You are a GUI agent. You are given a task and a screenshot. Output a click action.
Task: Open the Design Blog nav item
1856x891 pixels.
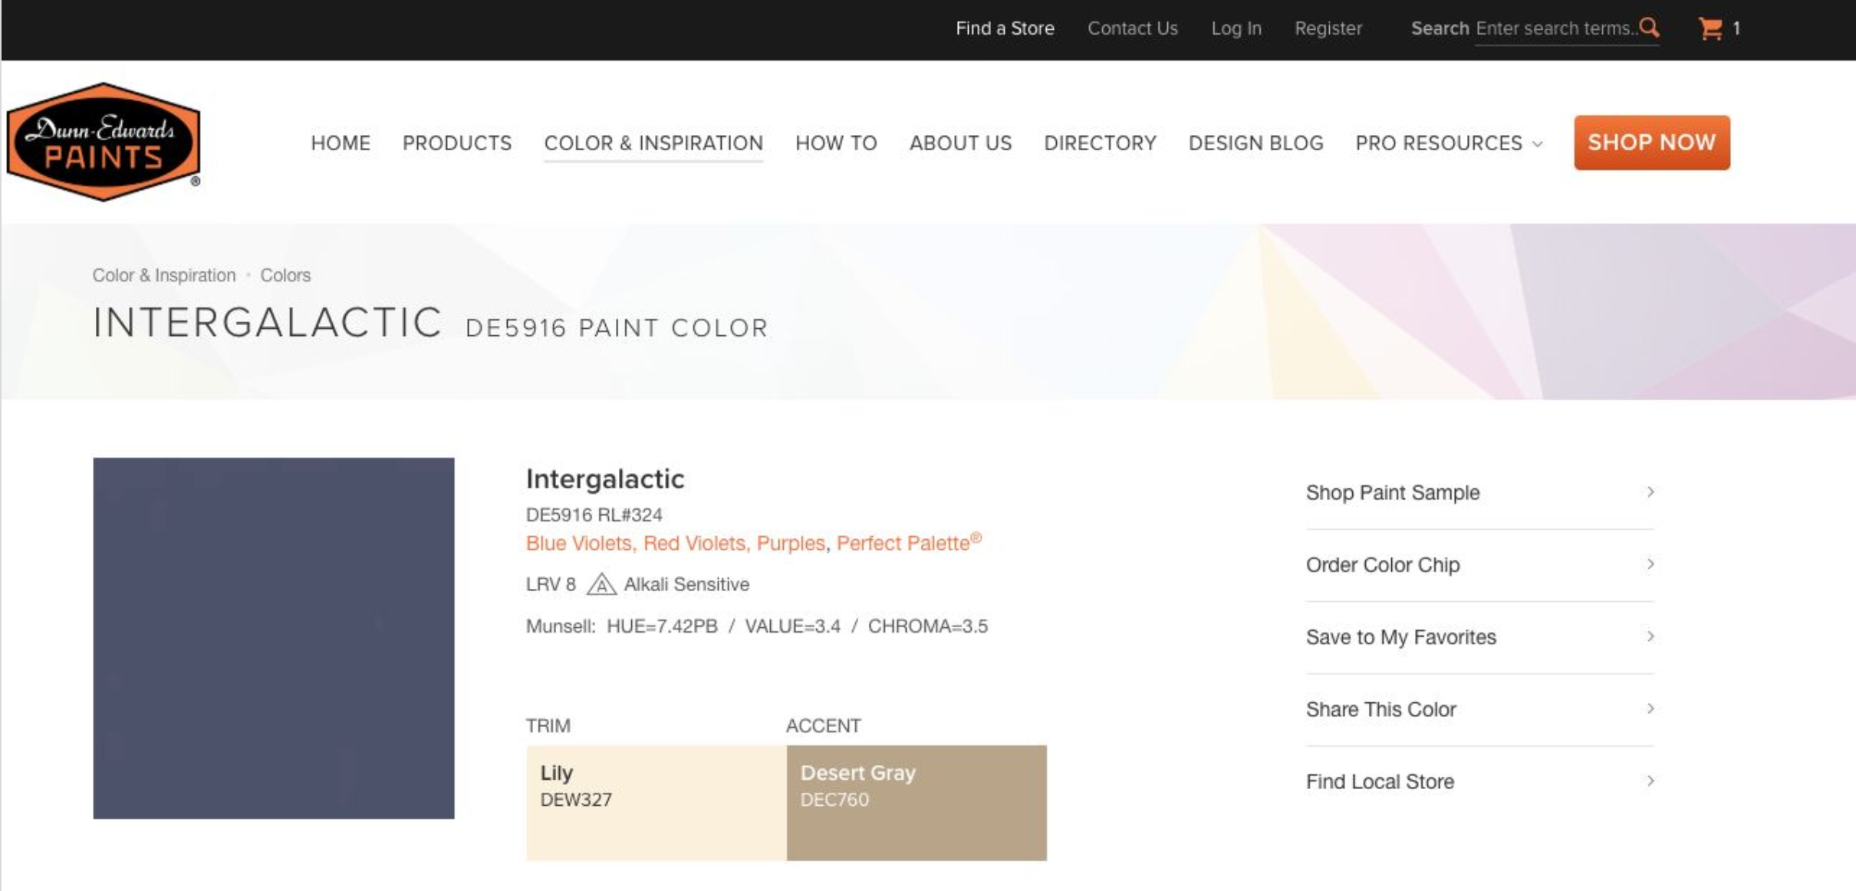point(1255,143)
